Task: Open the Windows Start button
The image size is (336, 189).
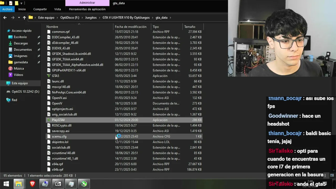Action: (x=6, y=184)
